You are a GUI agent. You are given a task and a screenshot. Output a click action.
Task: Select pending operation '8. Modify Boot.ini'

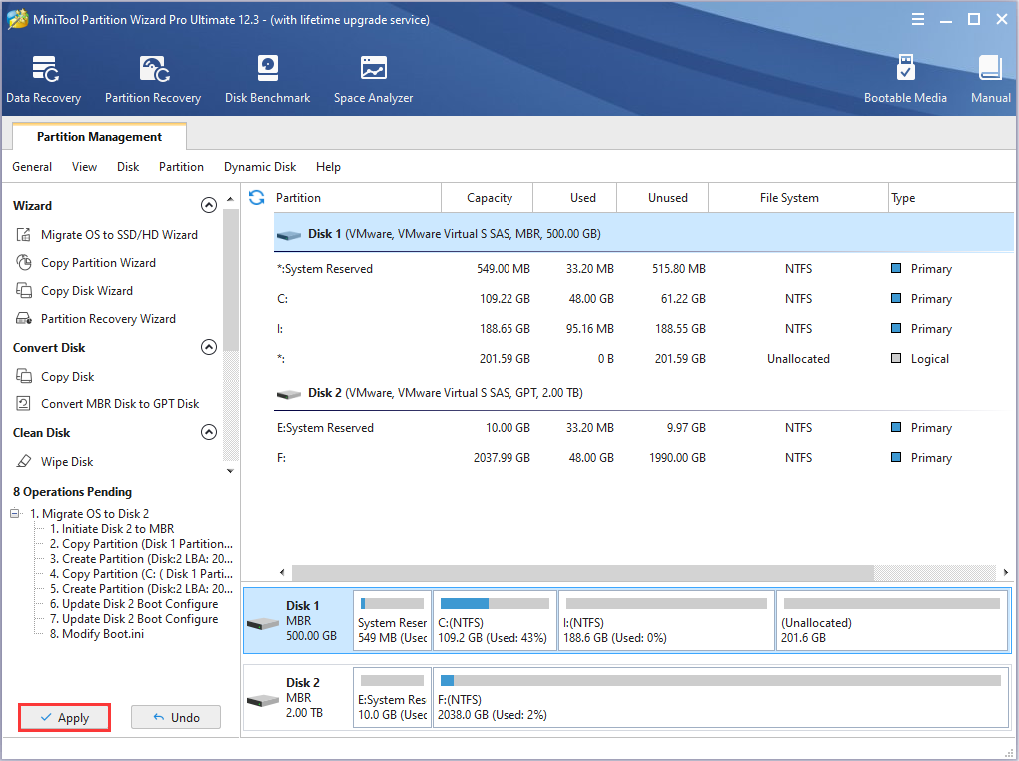point(97,633)
